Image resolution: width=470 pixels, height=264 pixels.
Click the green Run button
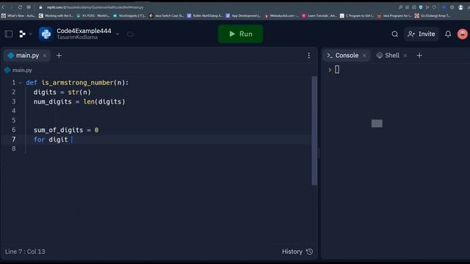(240, 34)
